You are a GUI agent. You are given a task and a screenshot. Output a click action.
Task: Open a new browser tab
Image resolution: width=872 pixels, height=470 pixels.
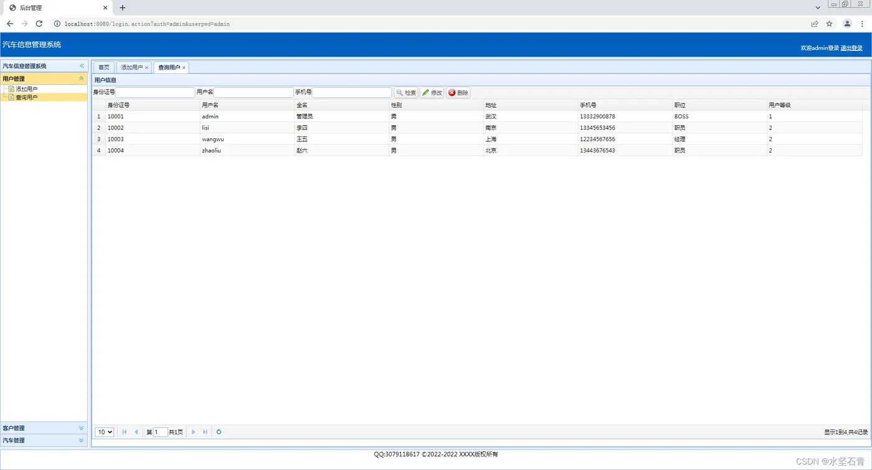(x=123, y=8)
